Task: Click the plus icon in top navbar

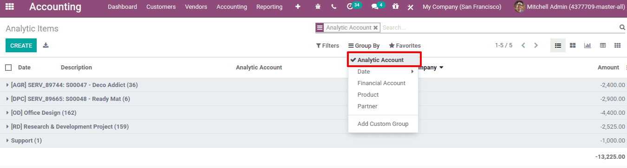Action: [x=298, y=7]
